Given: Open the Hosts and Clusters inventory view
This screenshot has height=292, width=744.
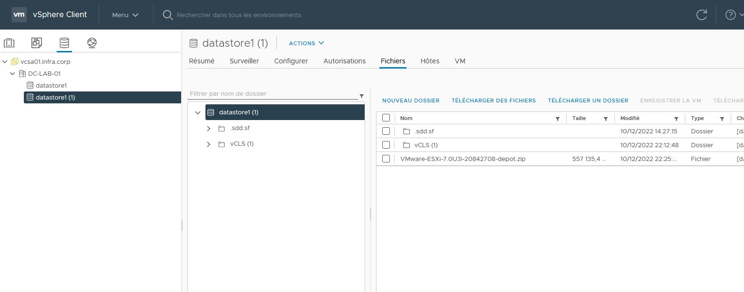Looking at the screenshot, I should tap(9, 43).
